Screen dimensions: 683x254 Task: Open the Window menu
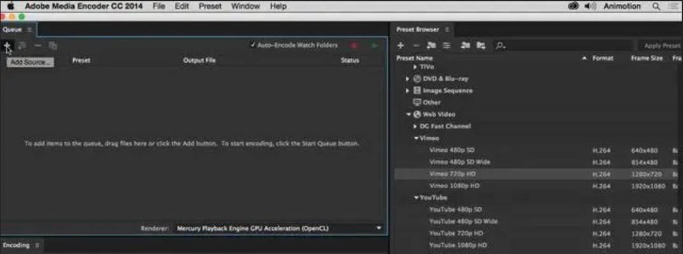pyautogui.click(x=245, y=6)
